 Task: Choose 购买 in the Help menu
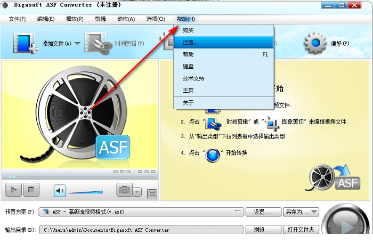[224, 30]
